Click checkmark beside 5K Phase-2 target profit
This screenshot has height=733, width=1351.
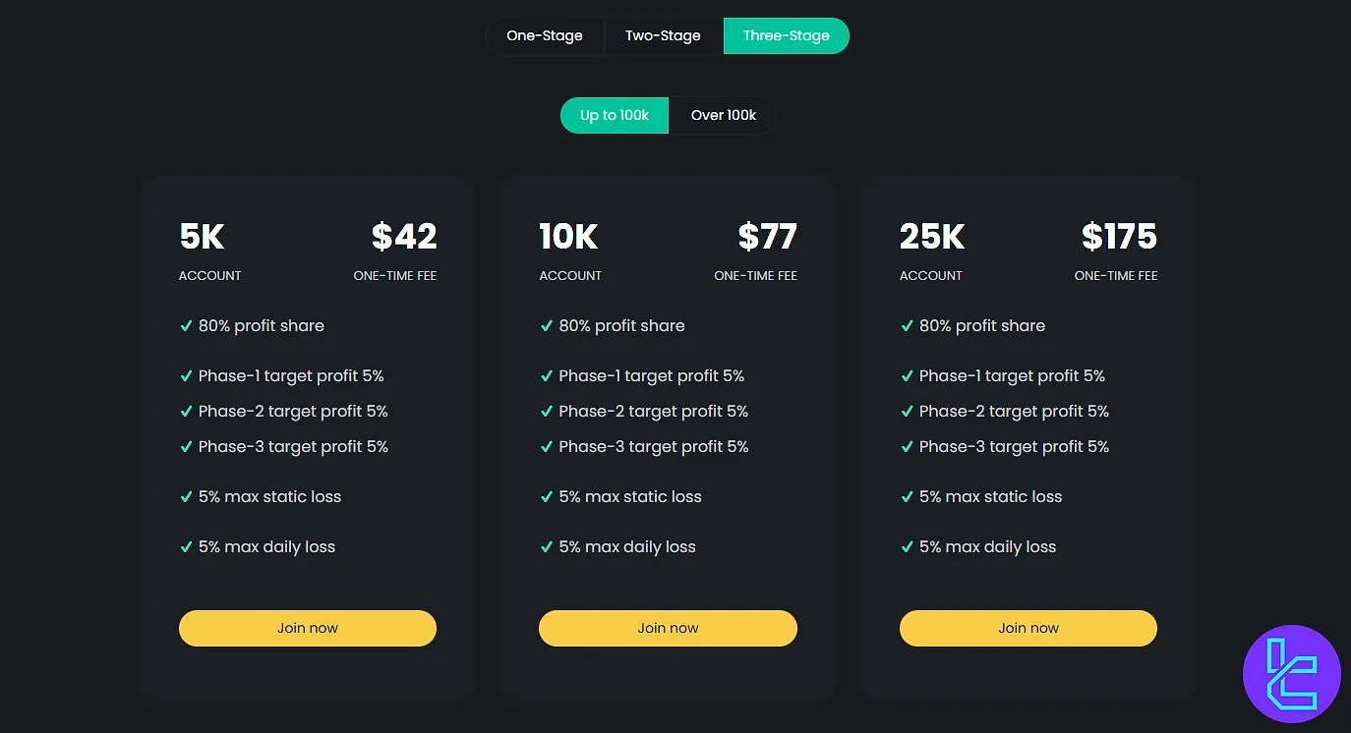tap(186, 411)
